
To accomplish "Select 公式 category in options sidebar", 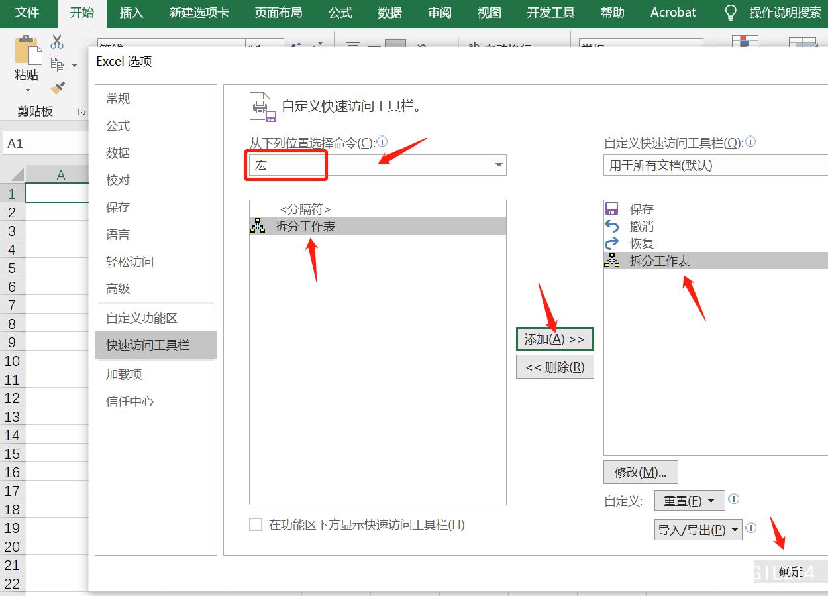I will [156, 126].
